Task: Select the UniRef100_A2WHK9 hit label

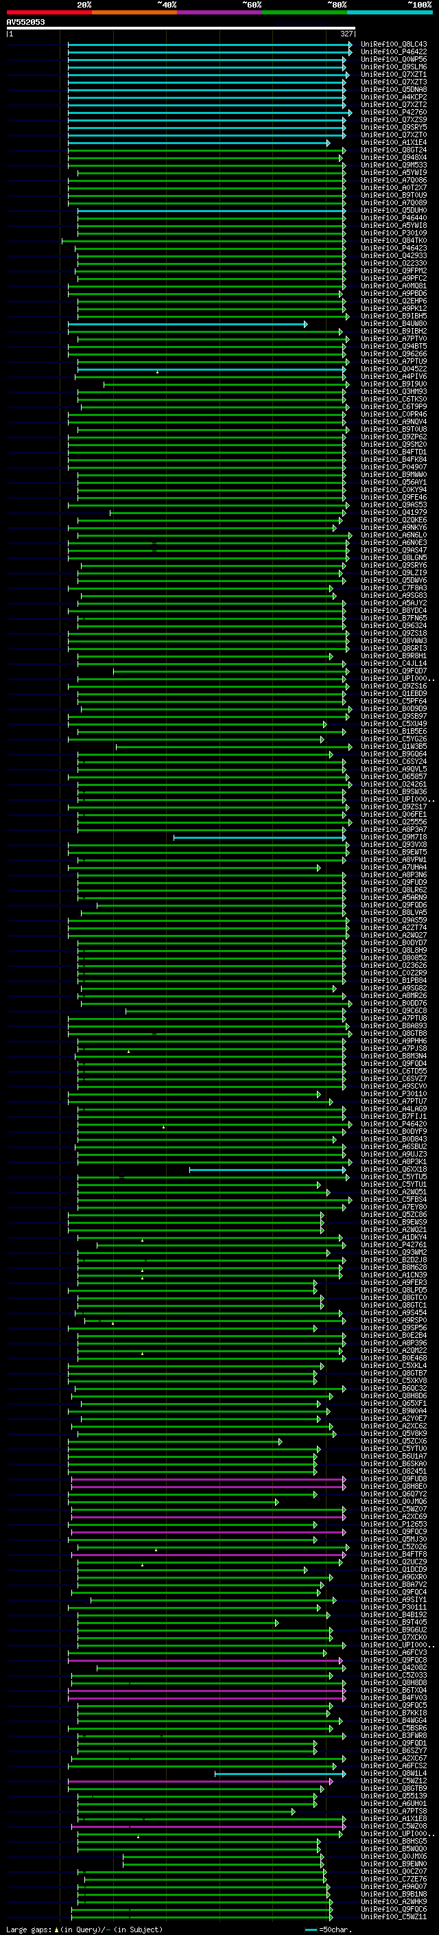Action: [393, 1902]
